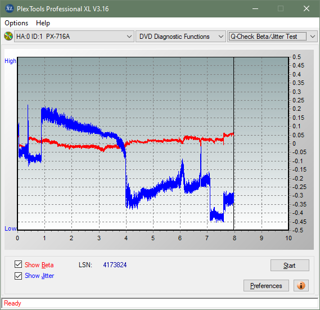Close the PlexTools Professional window
Screen dimensions: 320x310
[x=307, y=8]
